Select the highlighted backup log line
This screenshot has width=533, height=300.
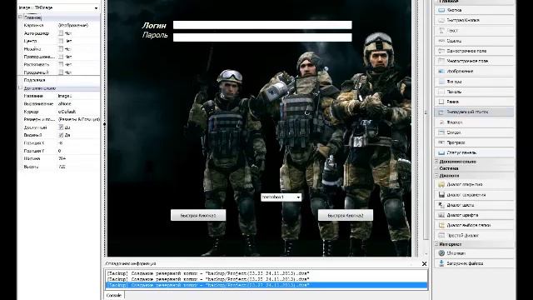[266, 285]
